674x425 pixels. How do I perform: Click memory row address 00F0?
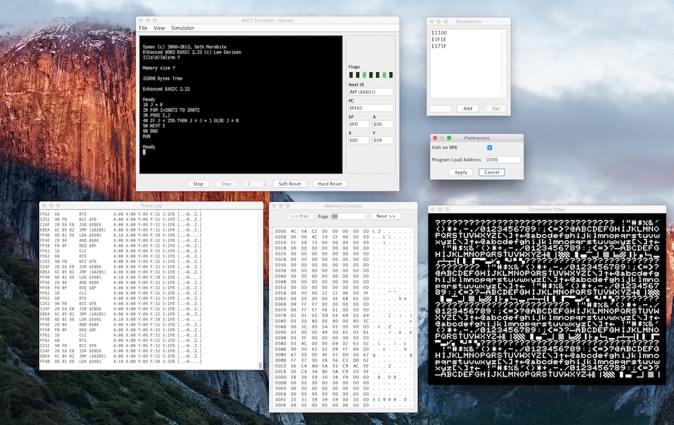[x=280, y=399]
